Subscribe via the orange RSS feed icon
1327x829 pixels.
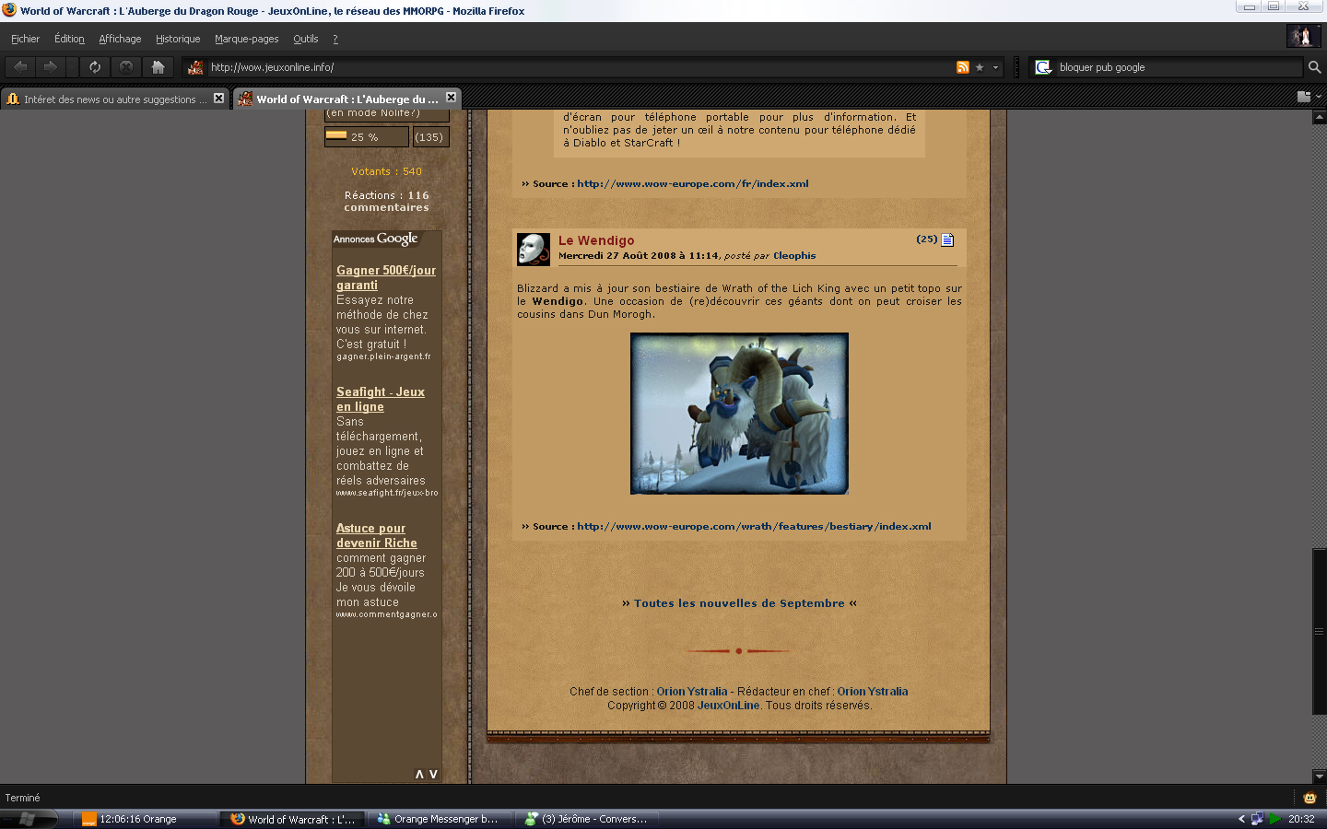point(963,67)
